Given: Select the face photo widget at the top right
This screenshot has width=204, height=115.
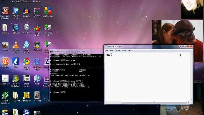Looking at the screenshot, I should click(x=192, y=9).
